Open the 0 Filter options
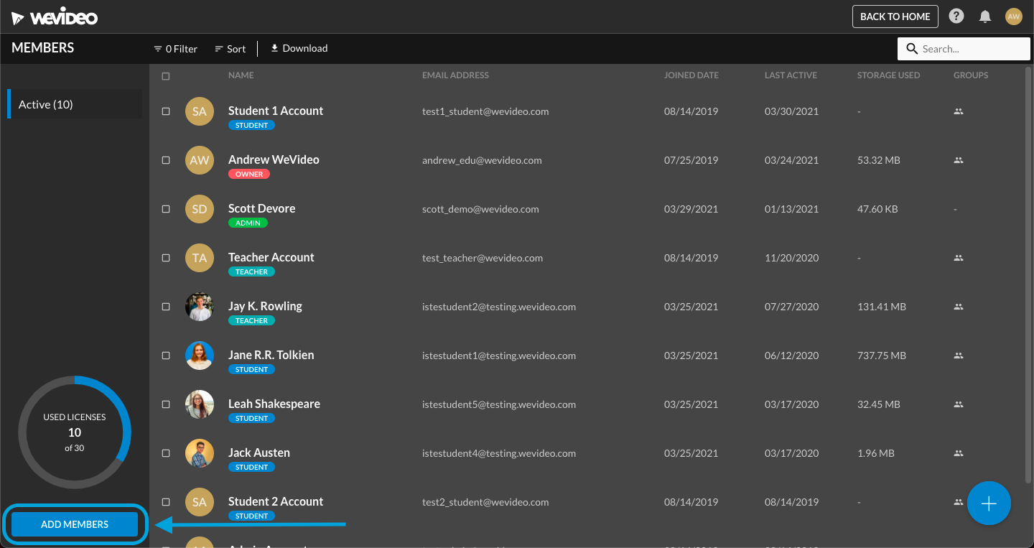The image size is (1034, 548). [x=175, y=49]
